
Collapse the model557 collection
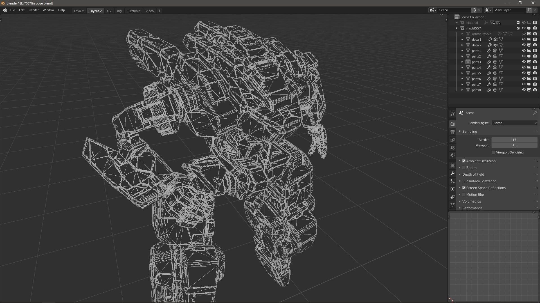(457, 28)
